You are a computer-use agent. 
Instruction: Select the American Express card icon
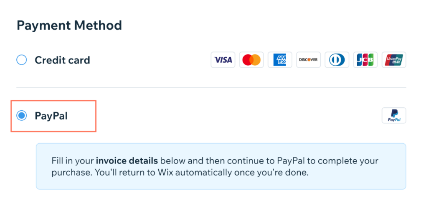click(280, 60)
